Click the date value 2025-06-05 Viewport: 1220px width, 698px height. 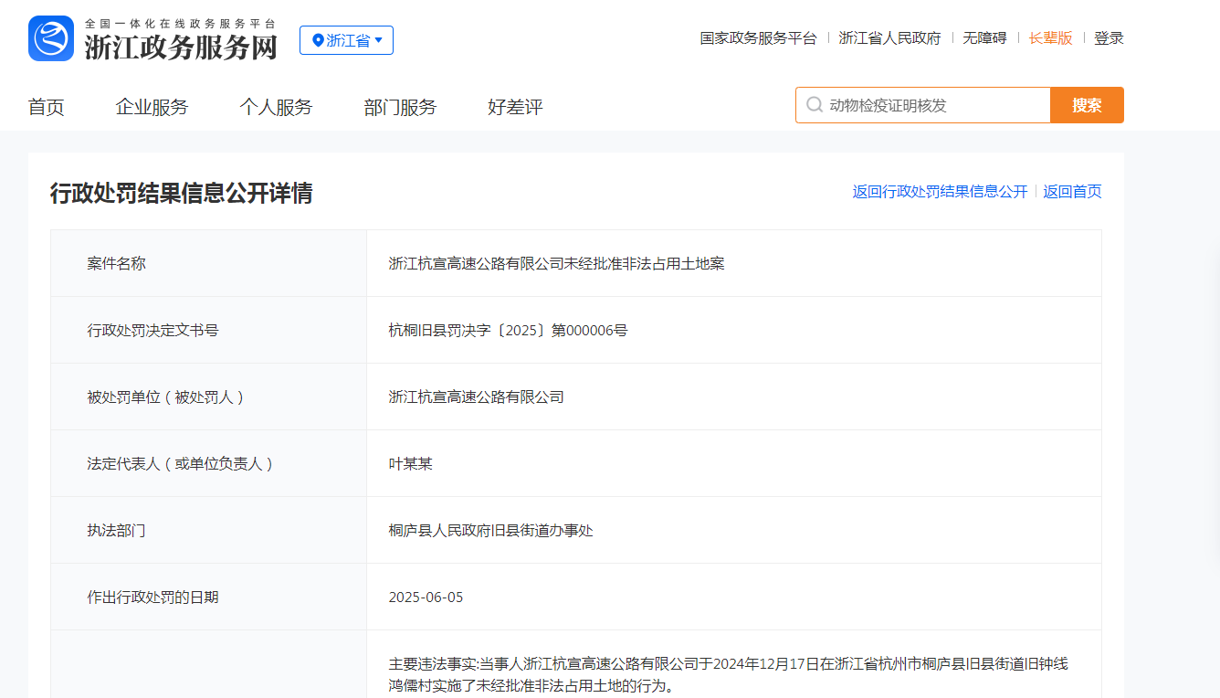coord(426,598)
